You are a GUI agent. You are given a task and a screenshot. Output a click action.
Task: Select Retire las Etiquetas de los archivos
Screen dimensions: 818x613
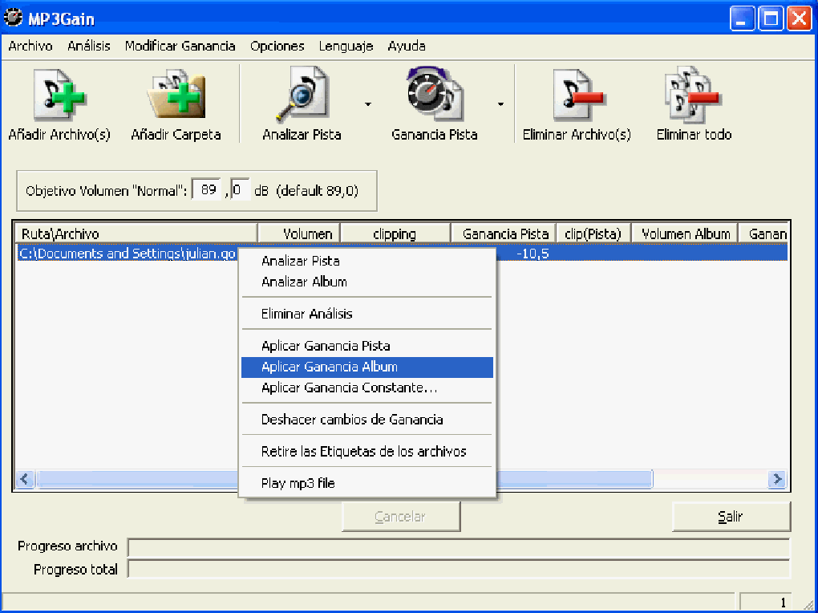point(367,451)
